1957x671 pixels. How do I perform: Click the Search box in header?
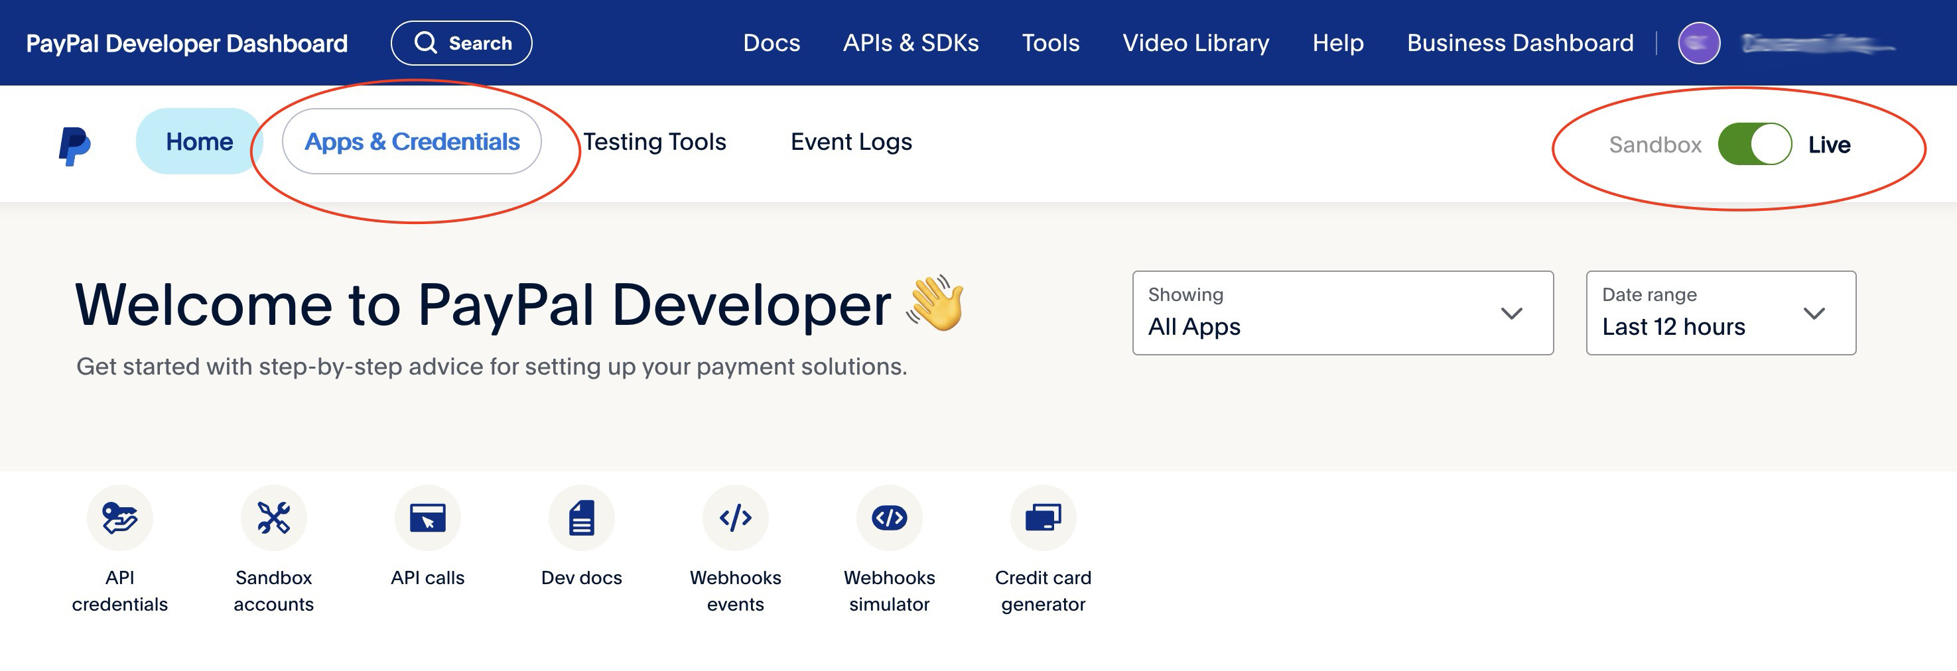pos(461,43)
